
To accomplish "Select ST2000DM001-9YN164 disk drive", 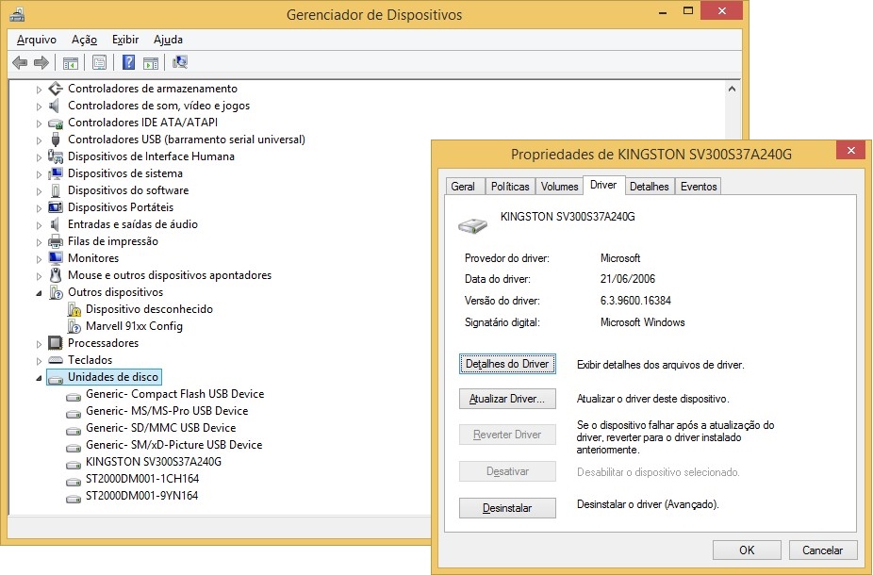I will 142,496.
